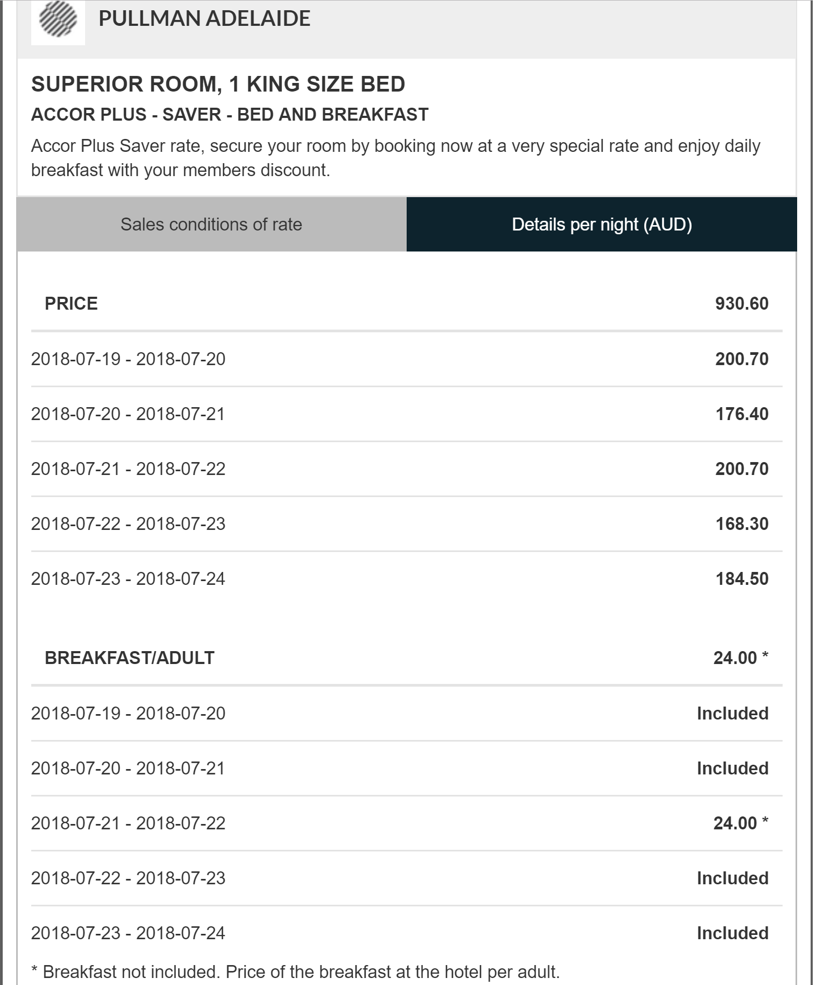Select the 184.50 nightly price

tap(741, 578)
